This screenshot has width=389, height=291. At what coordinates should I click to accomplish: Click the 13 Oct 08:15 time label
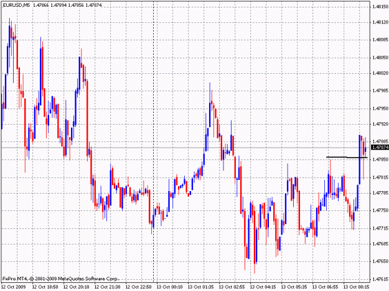pos(356,287)
